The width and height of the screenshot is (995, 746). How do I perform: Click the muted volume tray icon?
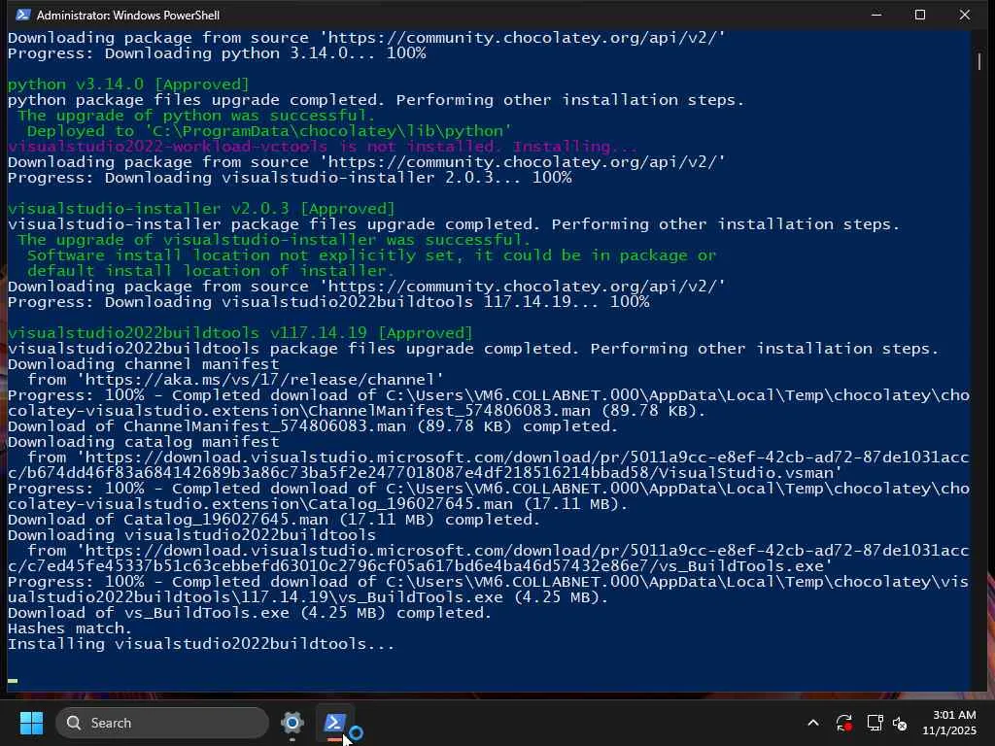900,723
